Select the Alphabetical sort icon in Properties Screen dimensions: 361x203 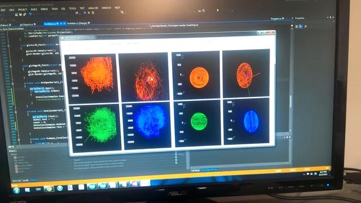click(301, 27)
